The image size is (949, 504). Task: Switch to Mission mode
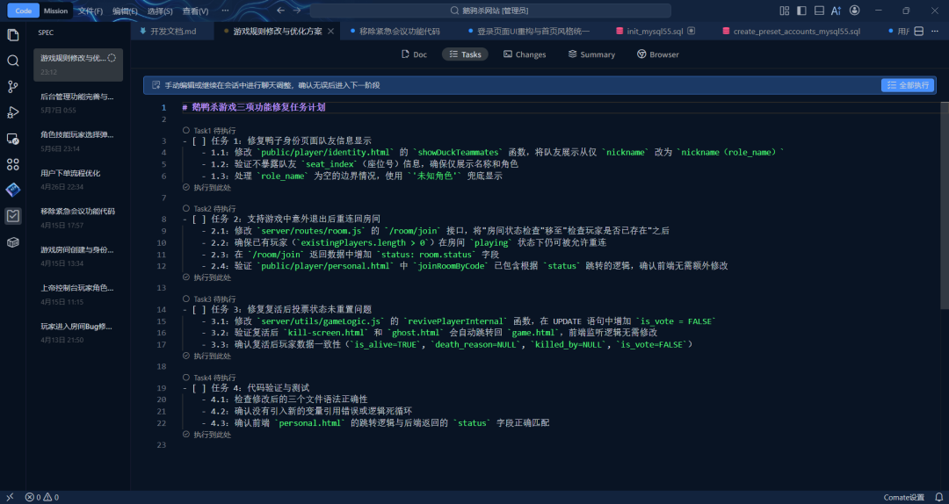[x=55, y=11]
